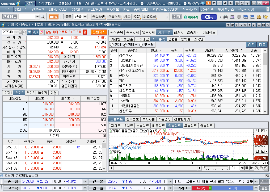The width and height of the screenshot is (270, 192).
Task: Click the status bar icon at far right
Action: point(267,176)
